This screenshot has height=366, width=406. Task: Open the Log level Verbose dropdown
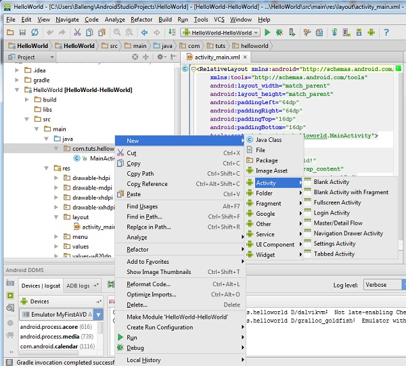click(384, 285)
